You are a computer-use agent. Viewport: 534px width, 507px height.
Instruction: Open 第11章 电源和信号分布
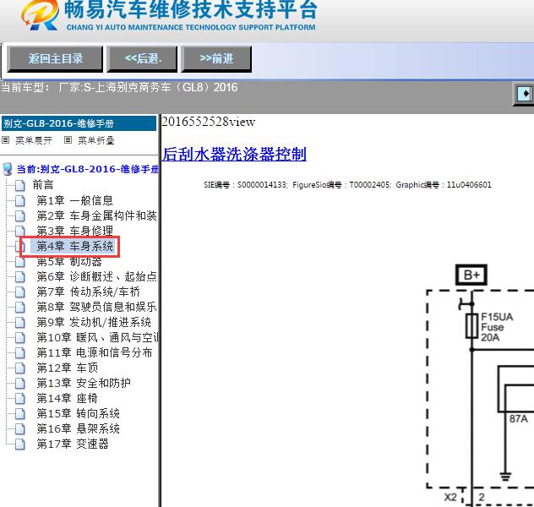coord(95,352)
